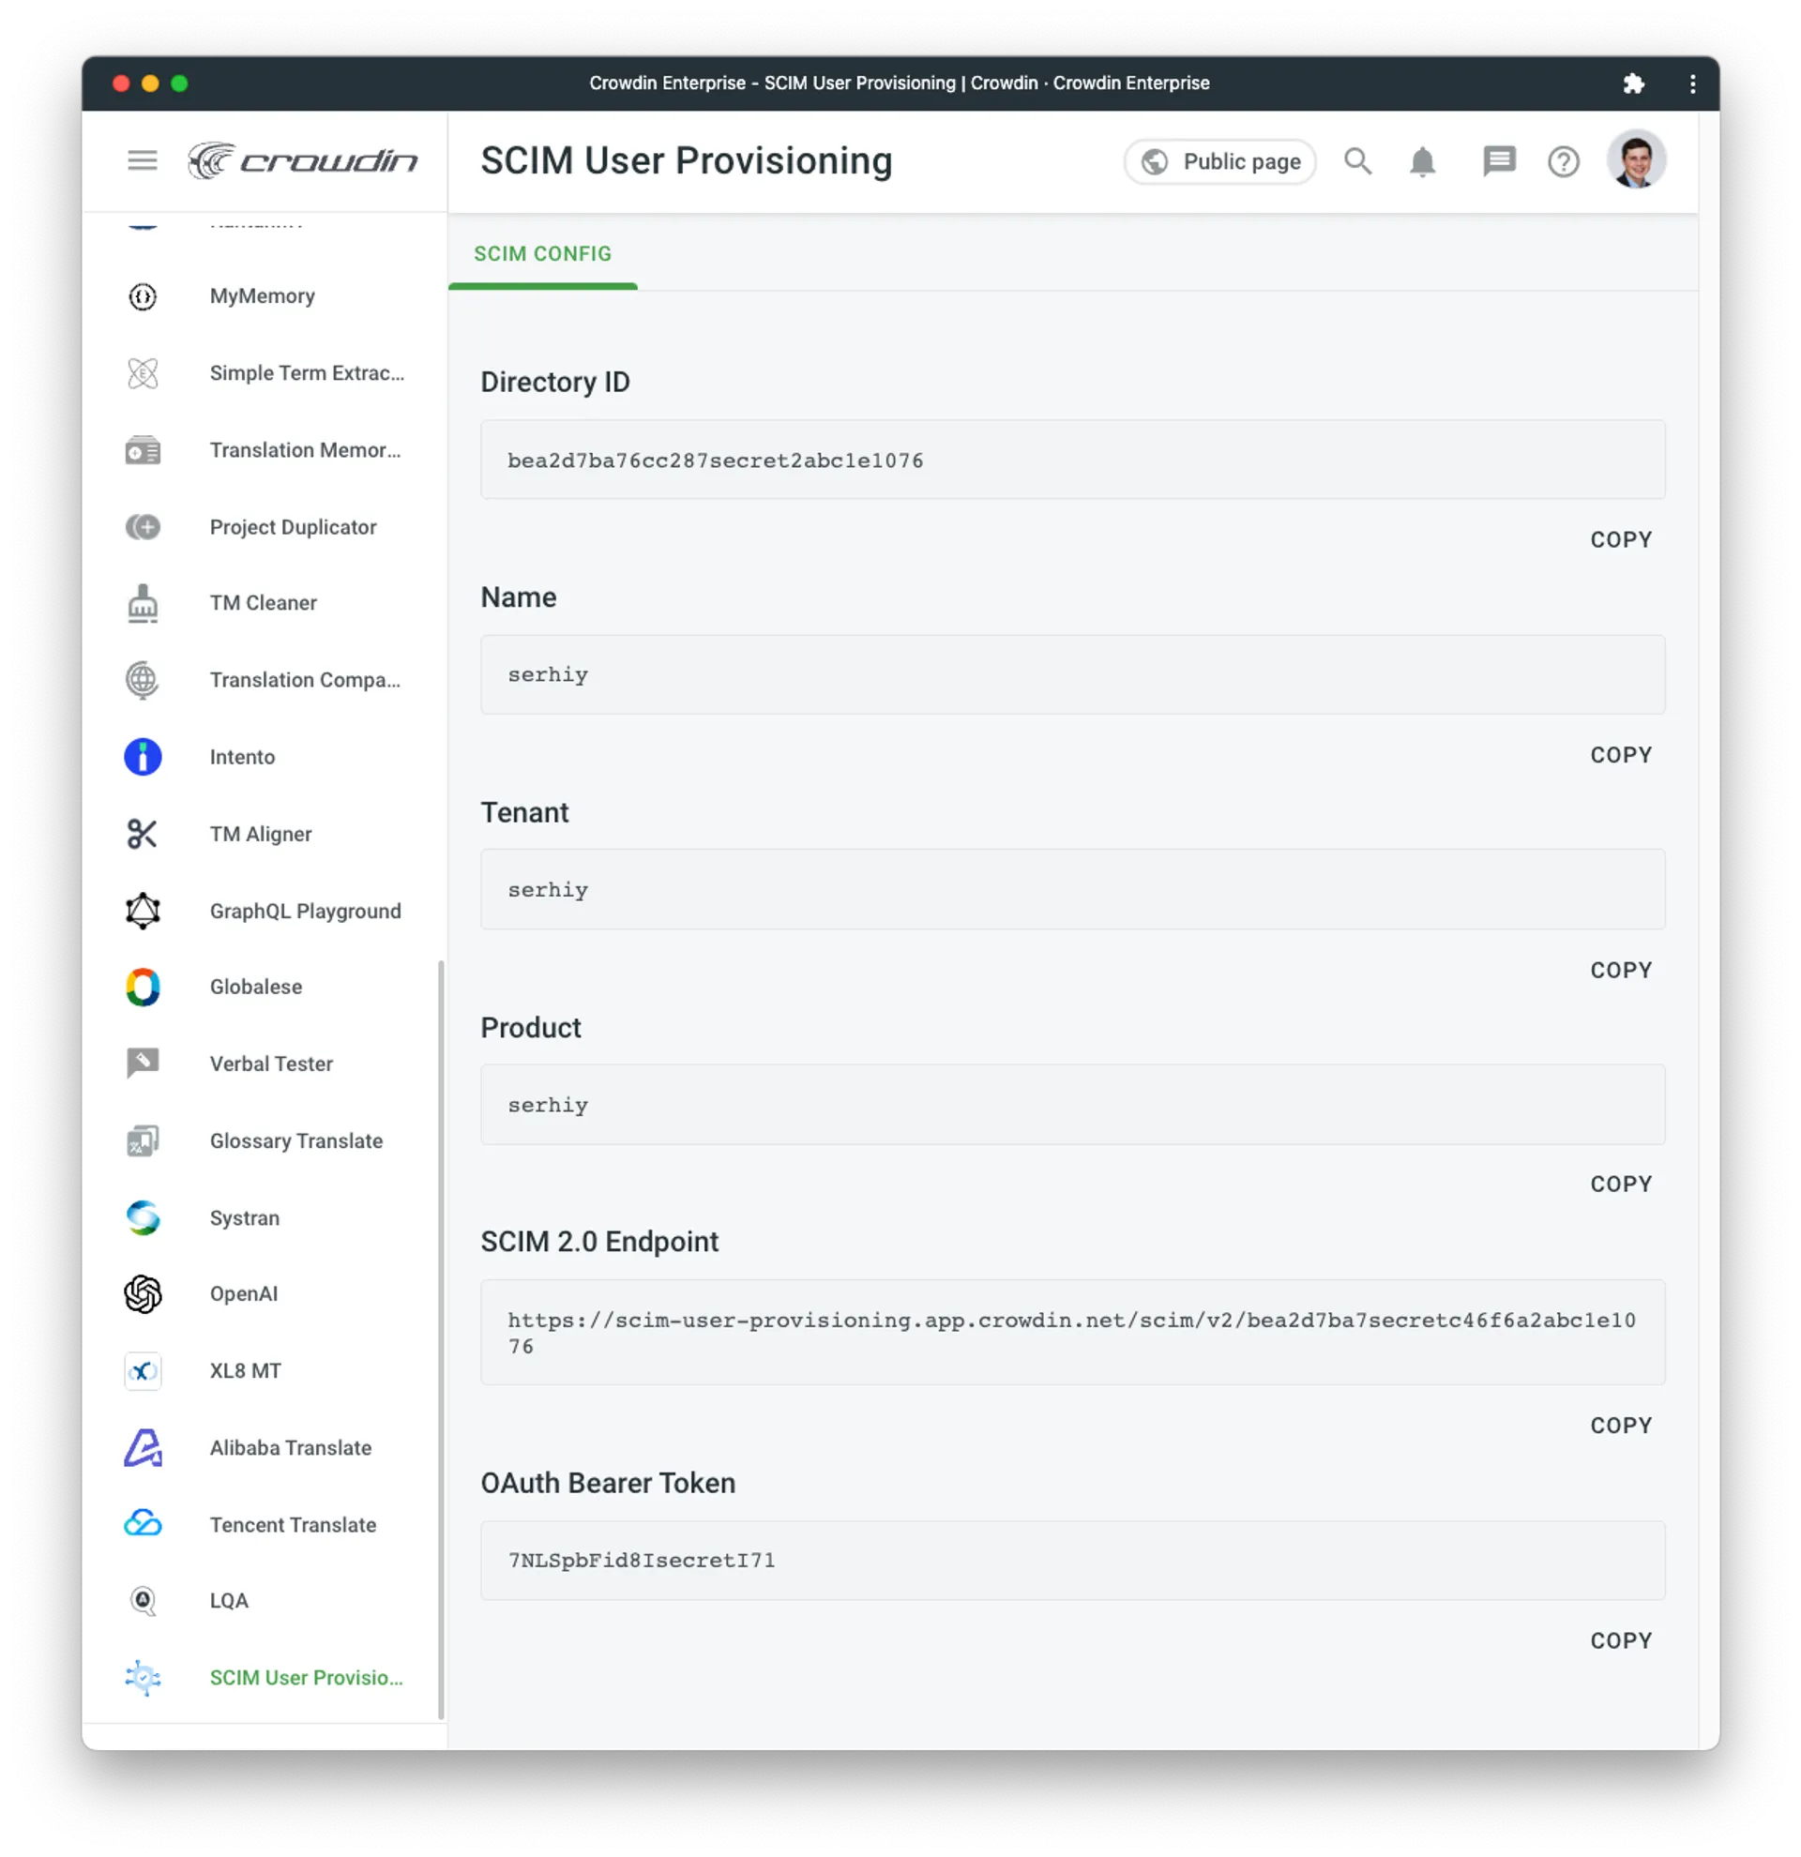Viewport: 1801px width, 1857px height.
Task: Open the hamburger menu icon
Action: click(x=142, y=160)
